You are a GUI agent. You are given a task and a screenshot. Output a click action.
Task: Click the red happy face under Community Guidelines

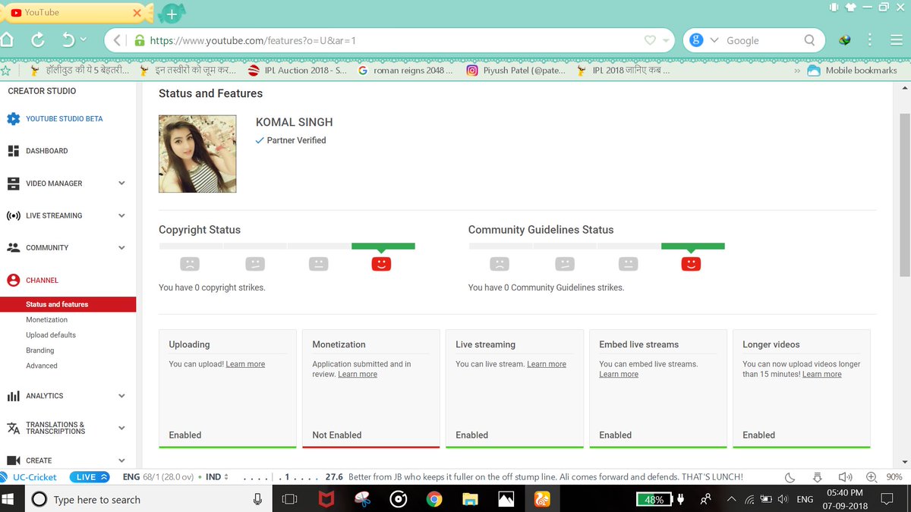click(x=691, y=264)
